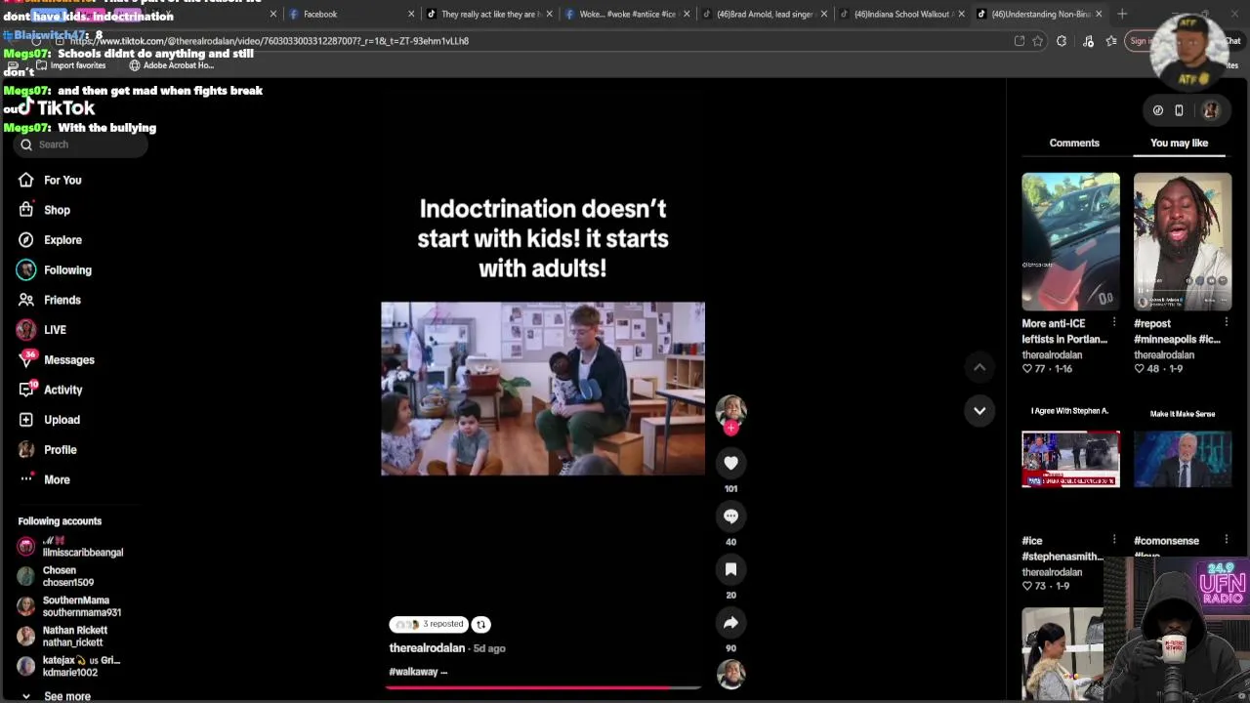Play the main video
Screen dimensions: 1250x703
543,389
